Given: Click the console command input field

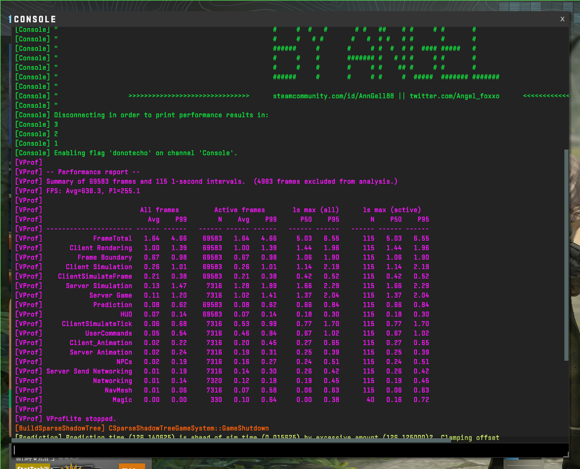Looking at the screenshot, I should (279, 450).
